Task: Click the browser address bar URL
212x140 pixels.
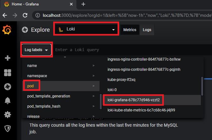Action: (x=127, y=15)
